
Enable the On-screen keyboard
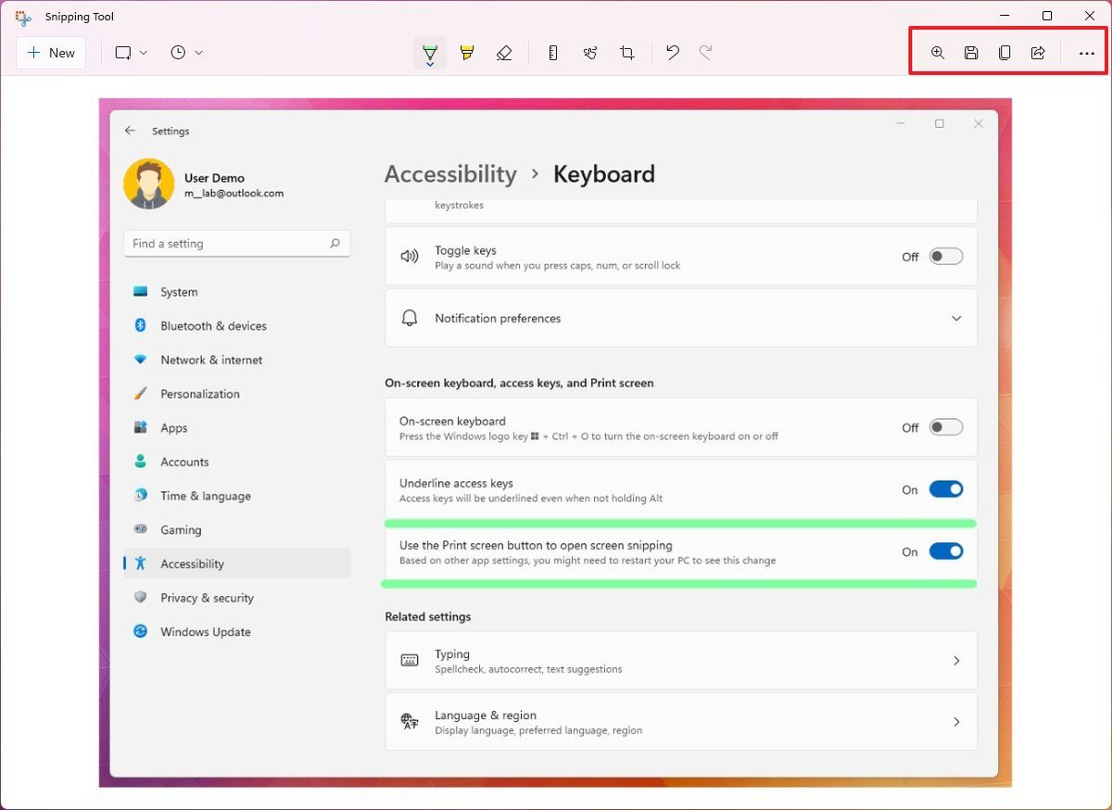coord(945,426)
